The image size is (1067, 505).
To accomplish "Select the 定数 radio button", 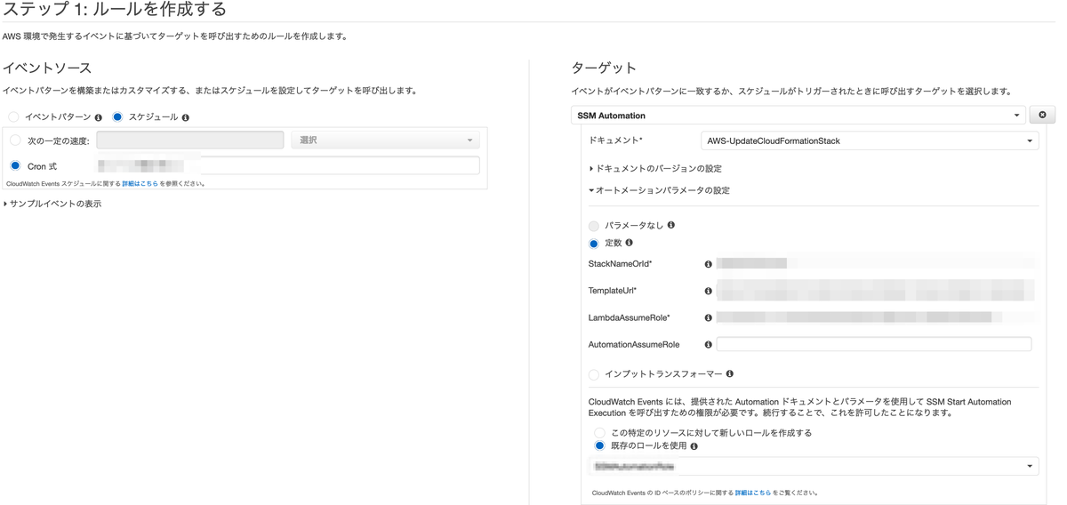I will (594, 244).
